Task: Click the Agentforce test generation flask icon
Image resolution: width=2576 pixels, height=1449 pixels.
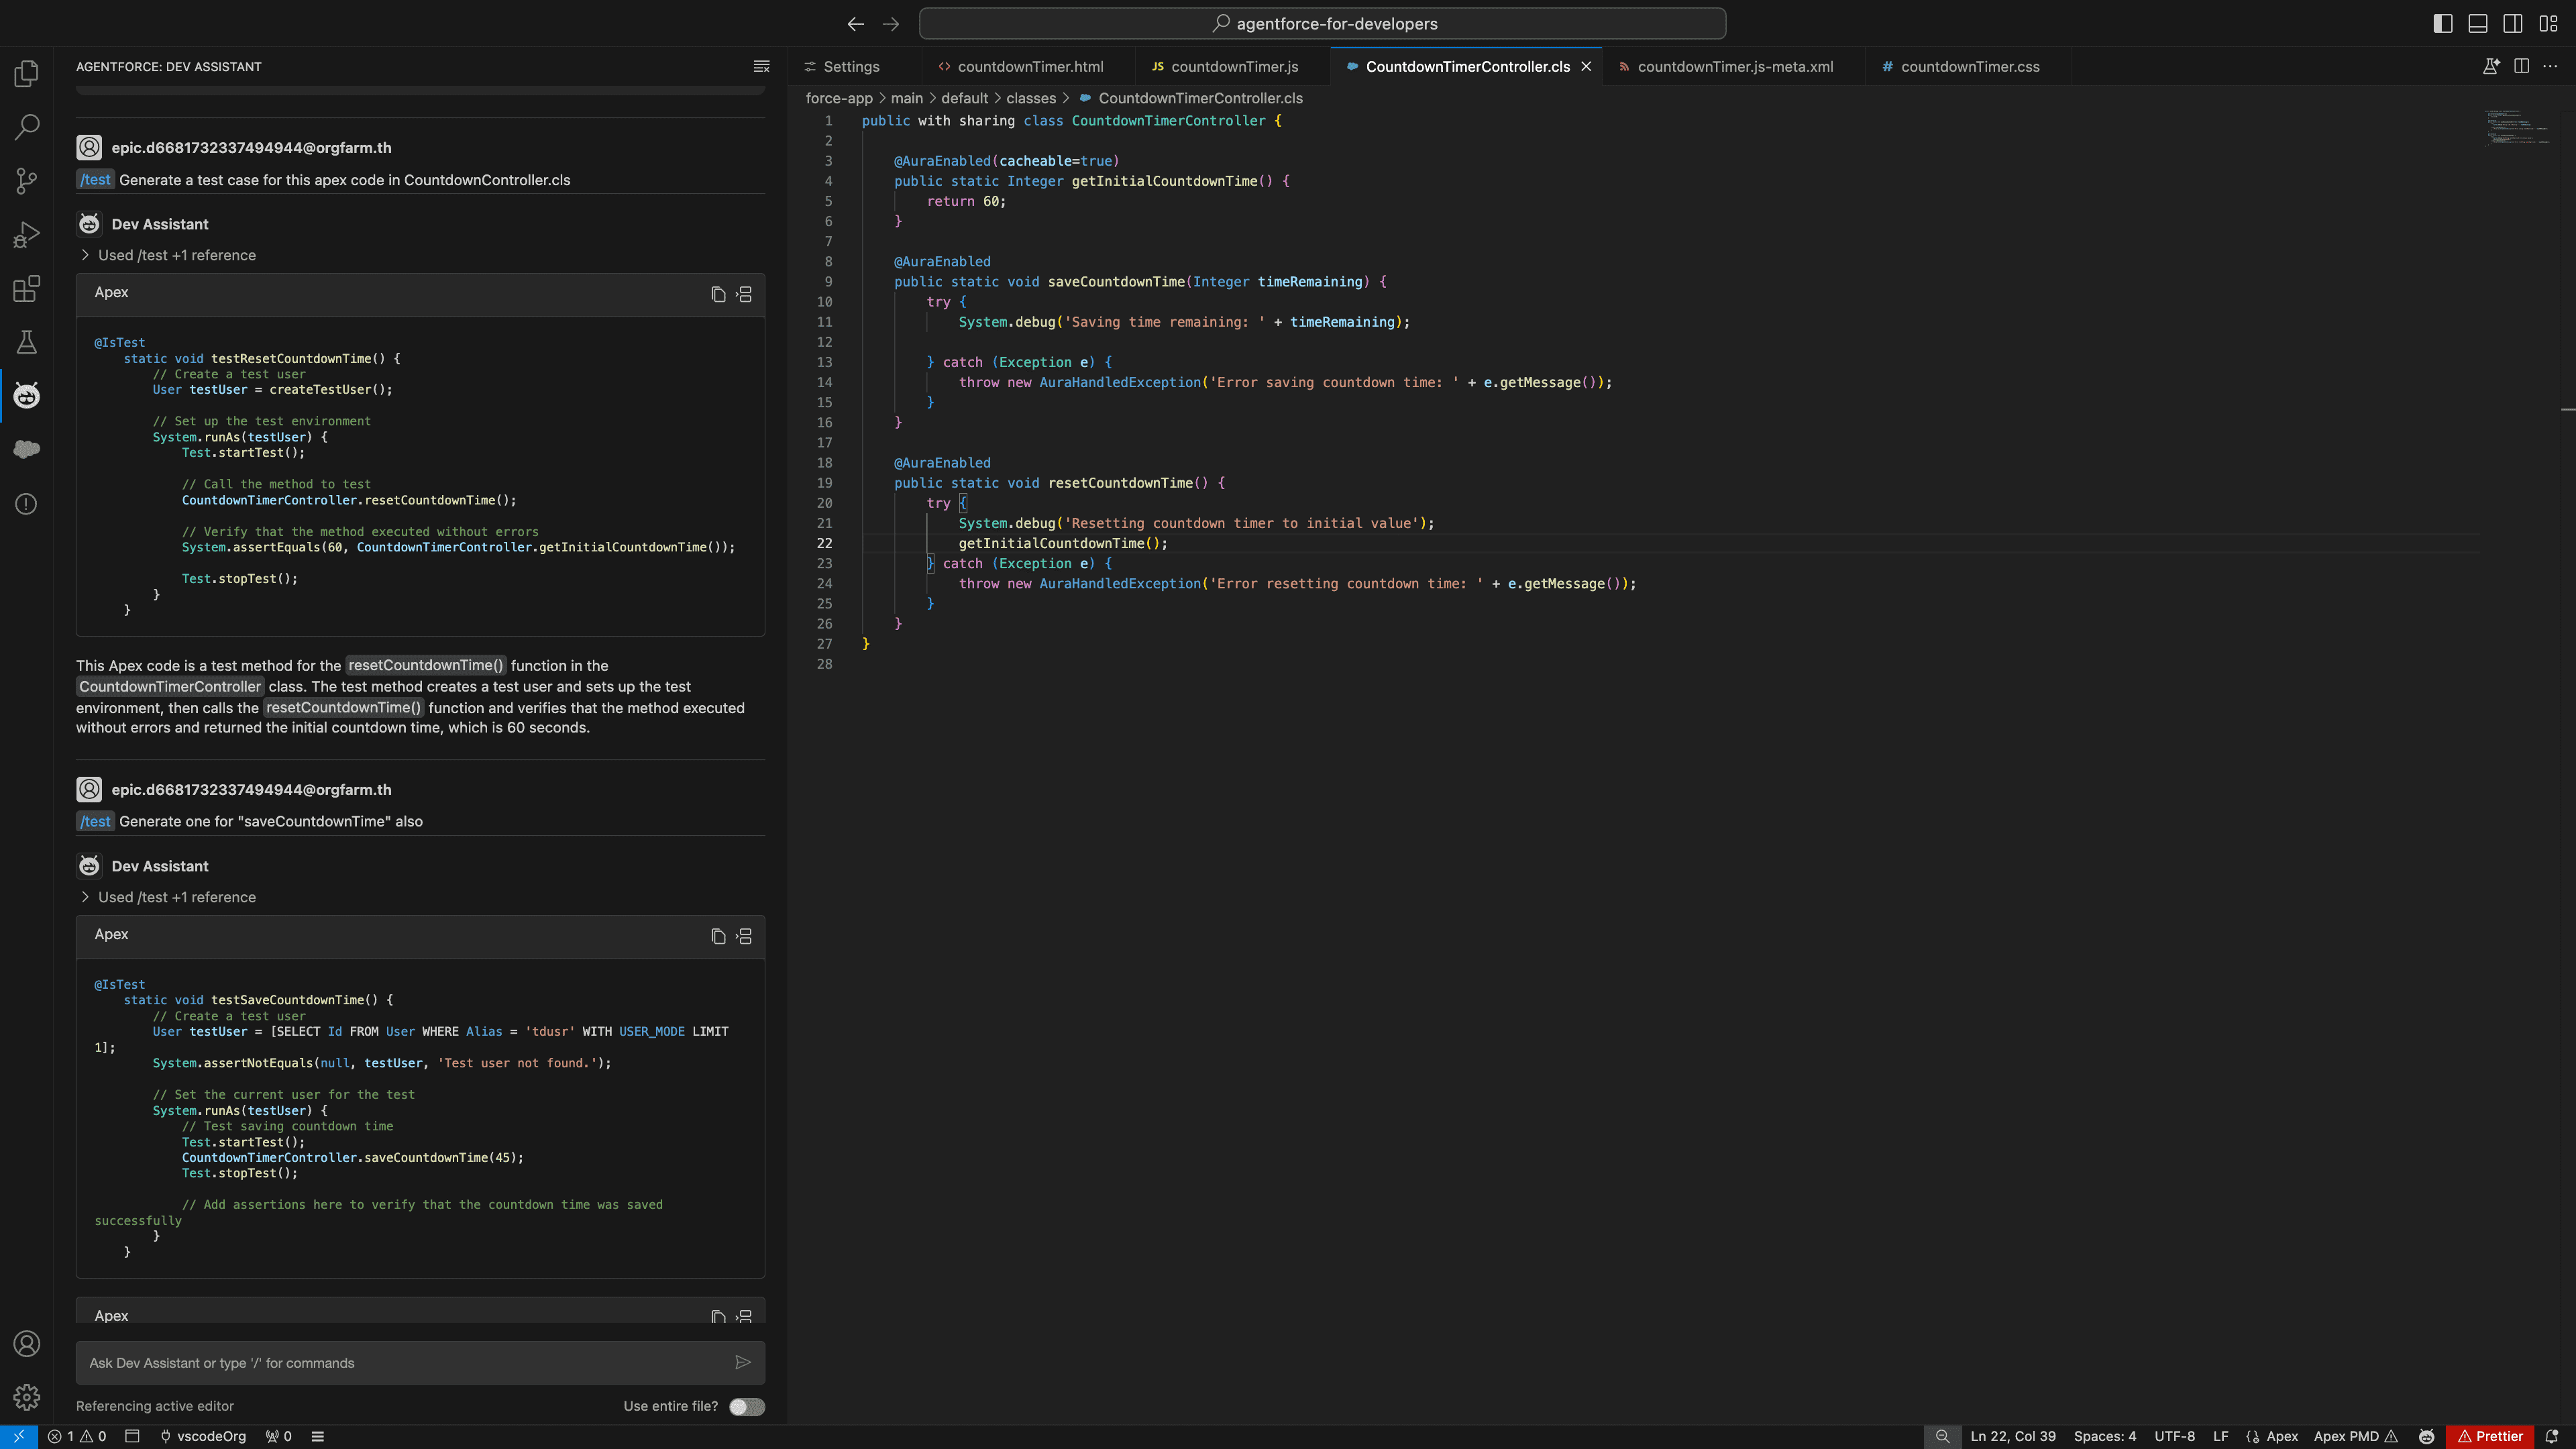Action: 2491,66
